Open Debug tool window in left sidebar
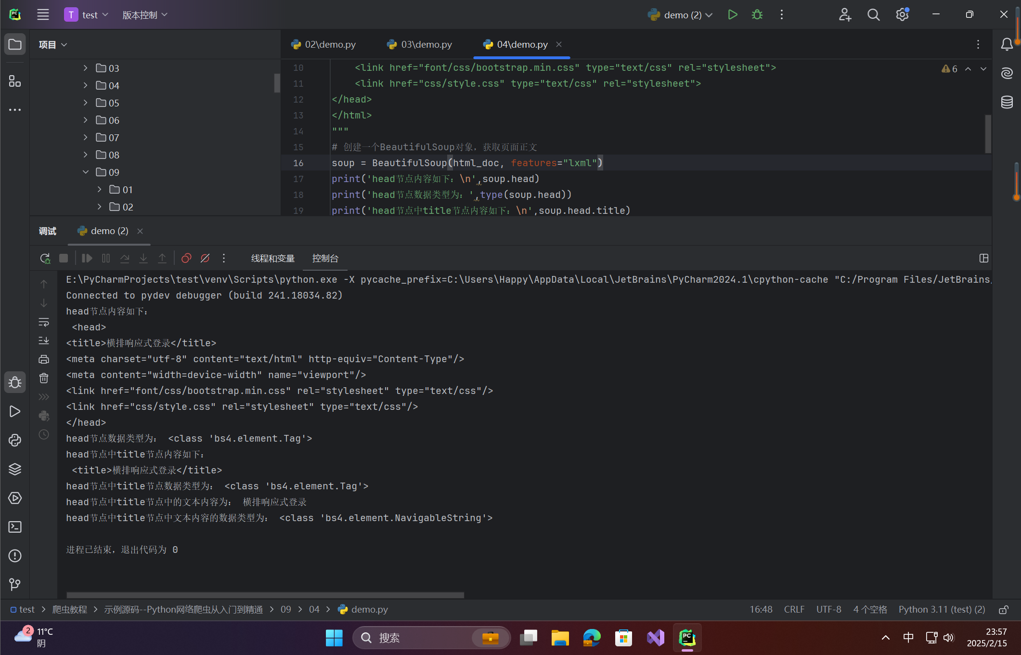This screenshot has width=1021, height=655. pyautogui.click(x=15, y=382)
